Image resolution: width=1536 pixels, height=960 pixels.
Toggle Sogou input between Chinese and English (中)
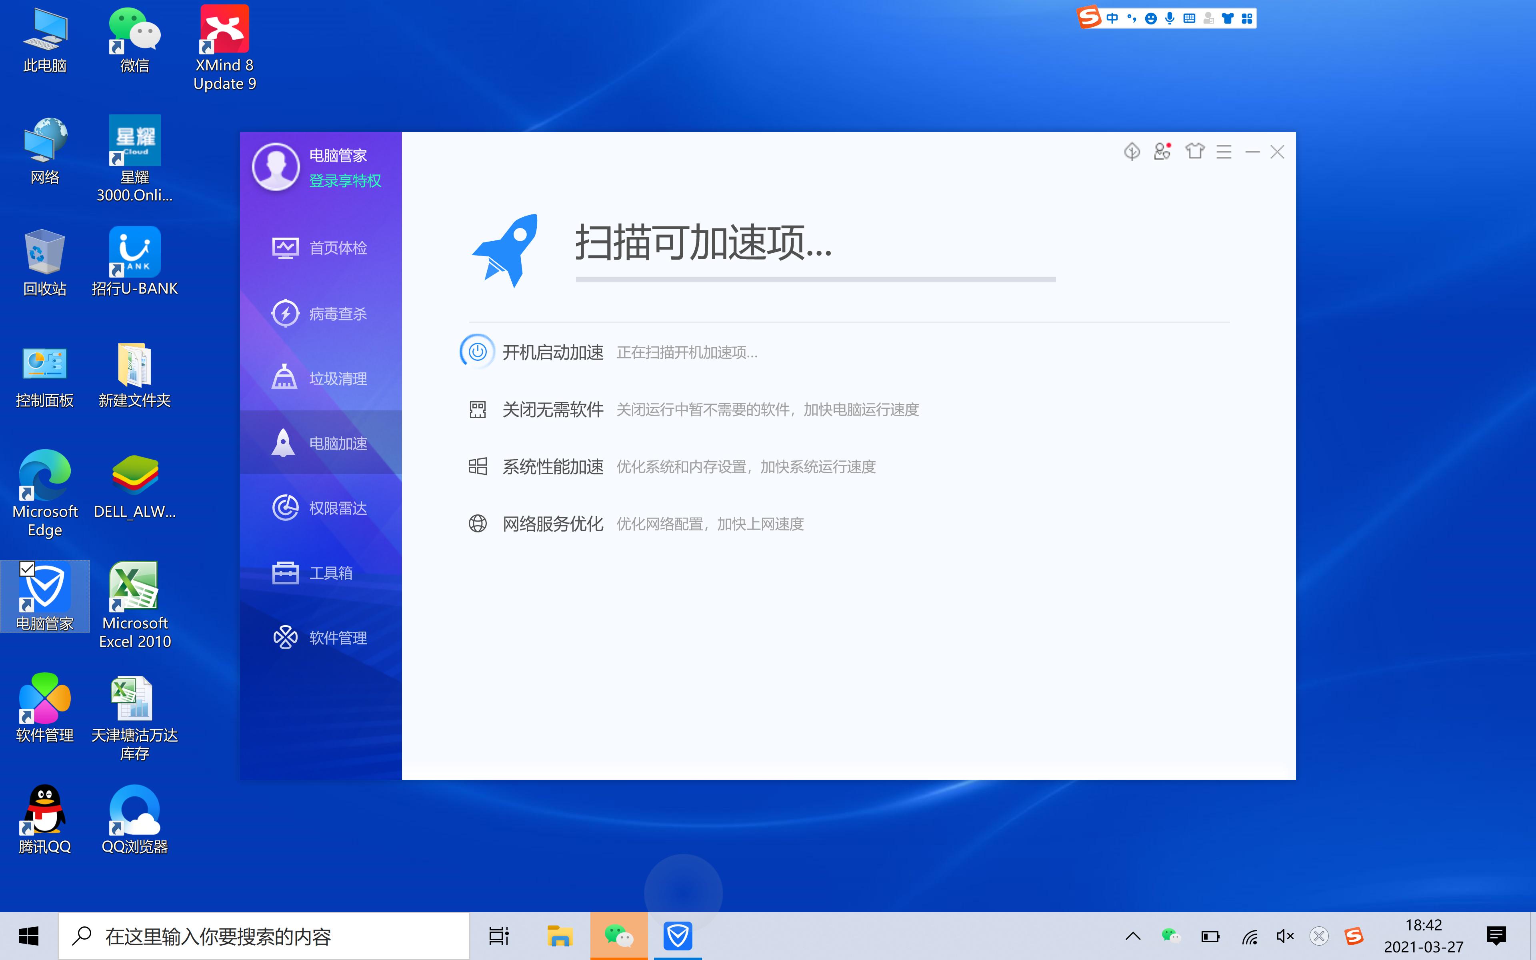pos(1112,18)
